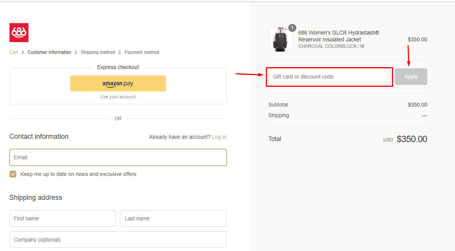Focus the Email input field

[118, 157]
